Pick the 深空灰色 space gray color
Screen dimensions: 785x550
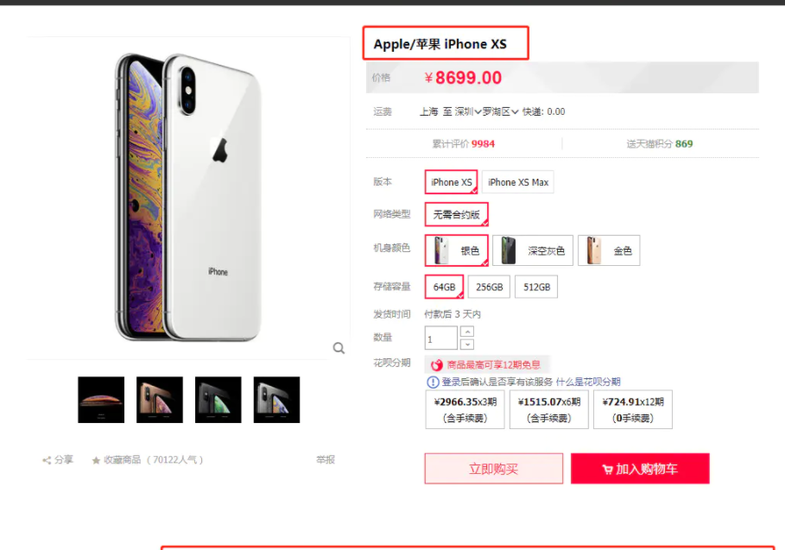coord(533,250)
